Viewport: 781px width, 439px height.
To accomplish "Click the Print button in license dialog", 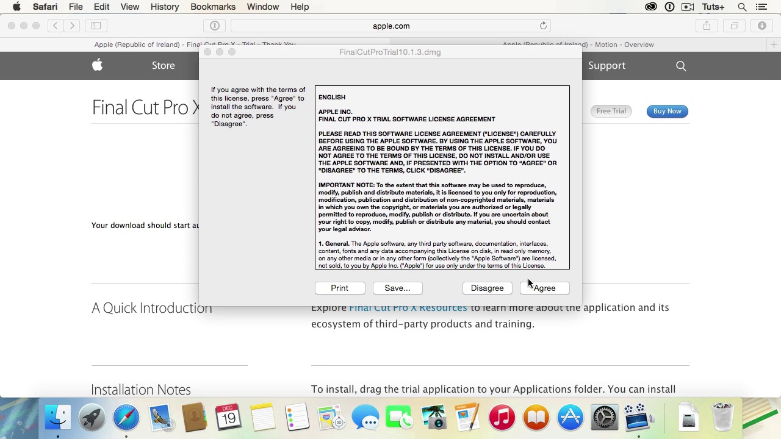I will click(x=339, y=288).
